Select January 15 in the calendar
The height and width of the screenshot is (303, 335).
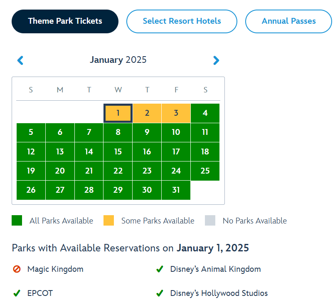click(118, 152)
